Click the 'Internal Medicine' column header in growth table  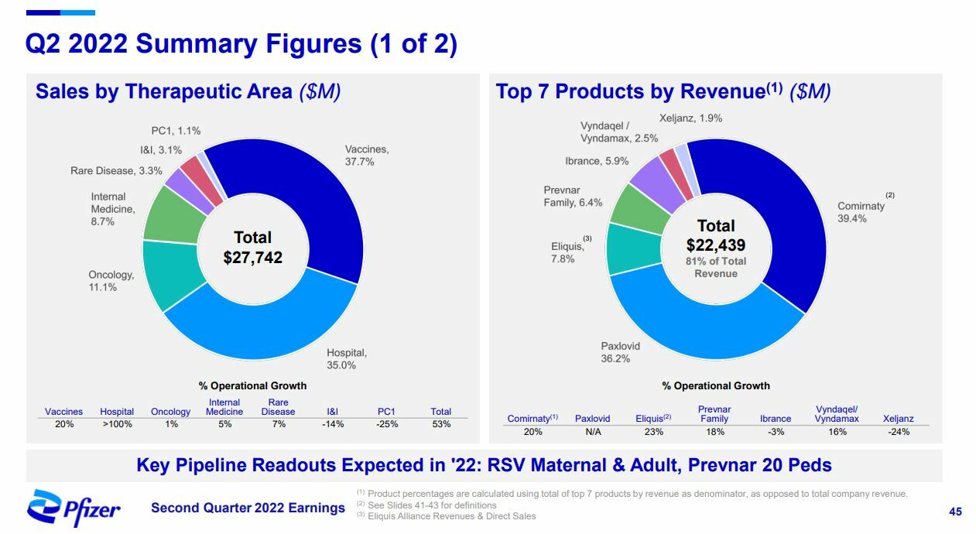224,407
